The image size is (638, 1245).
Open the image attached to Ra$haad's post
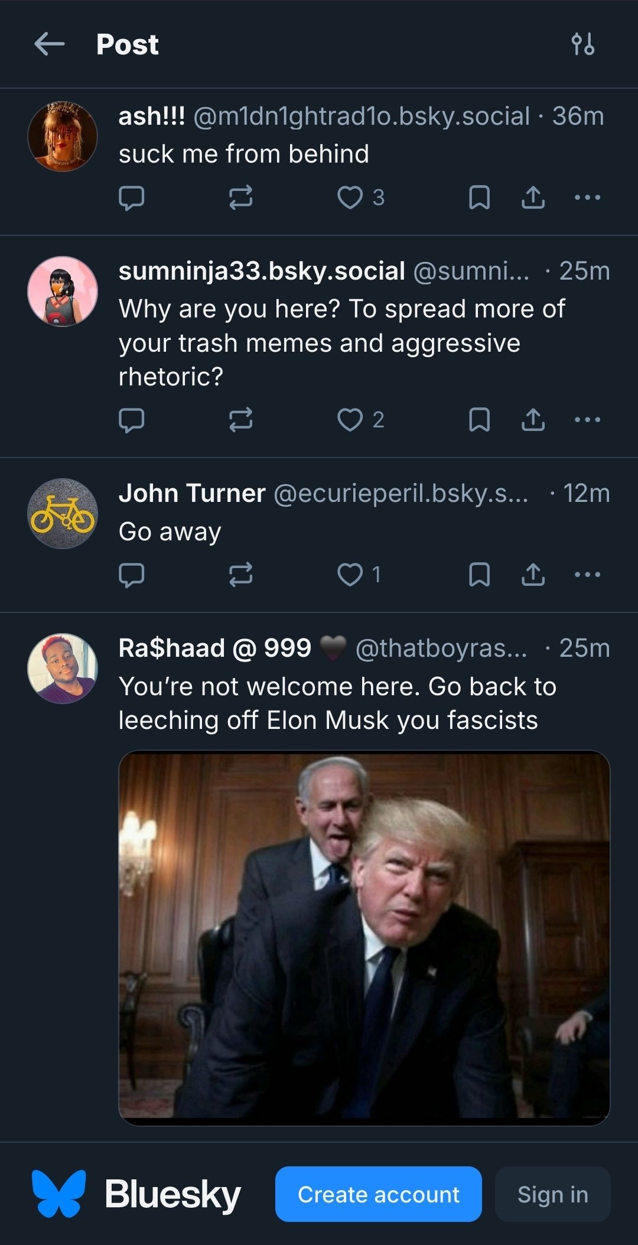click(364, 937)
